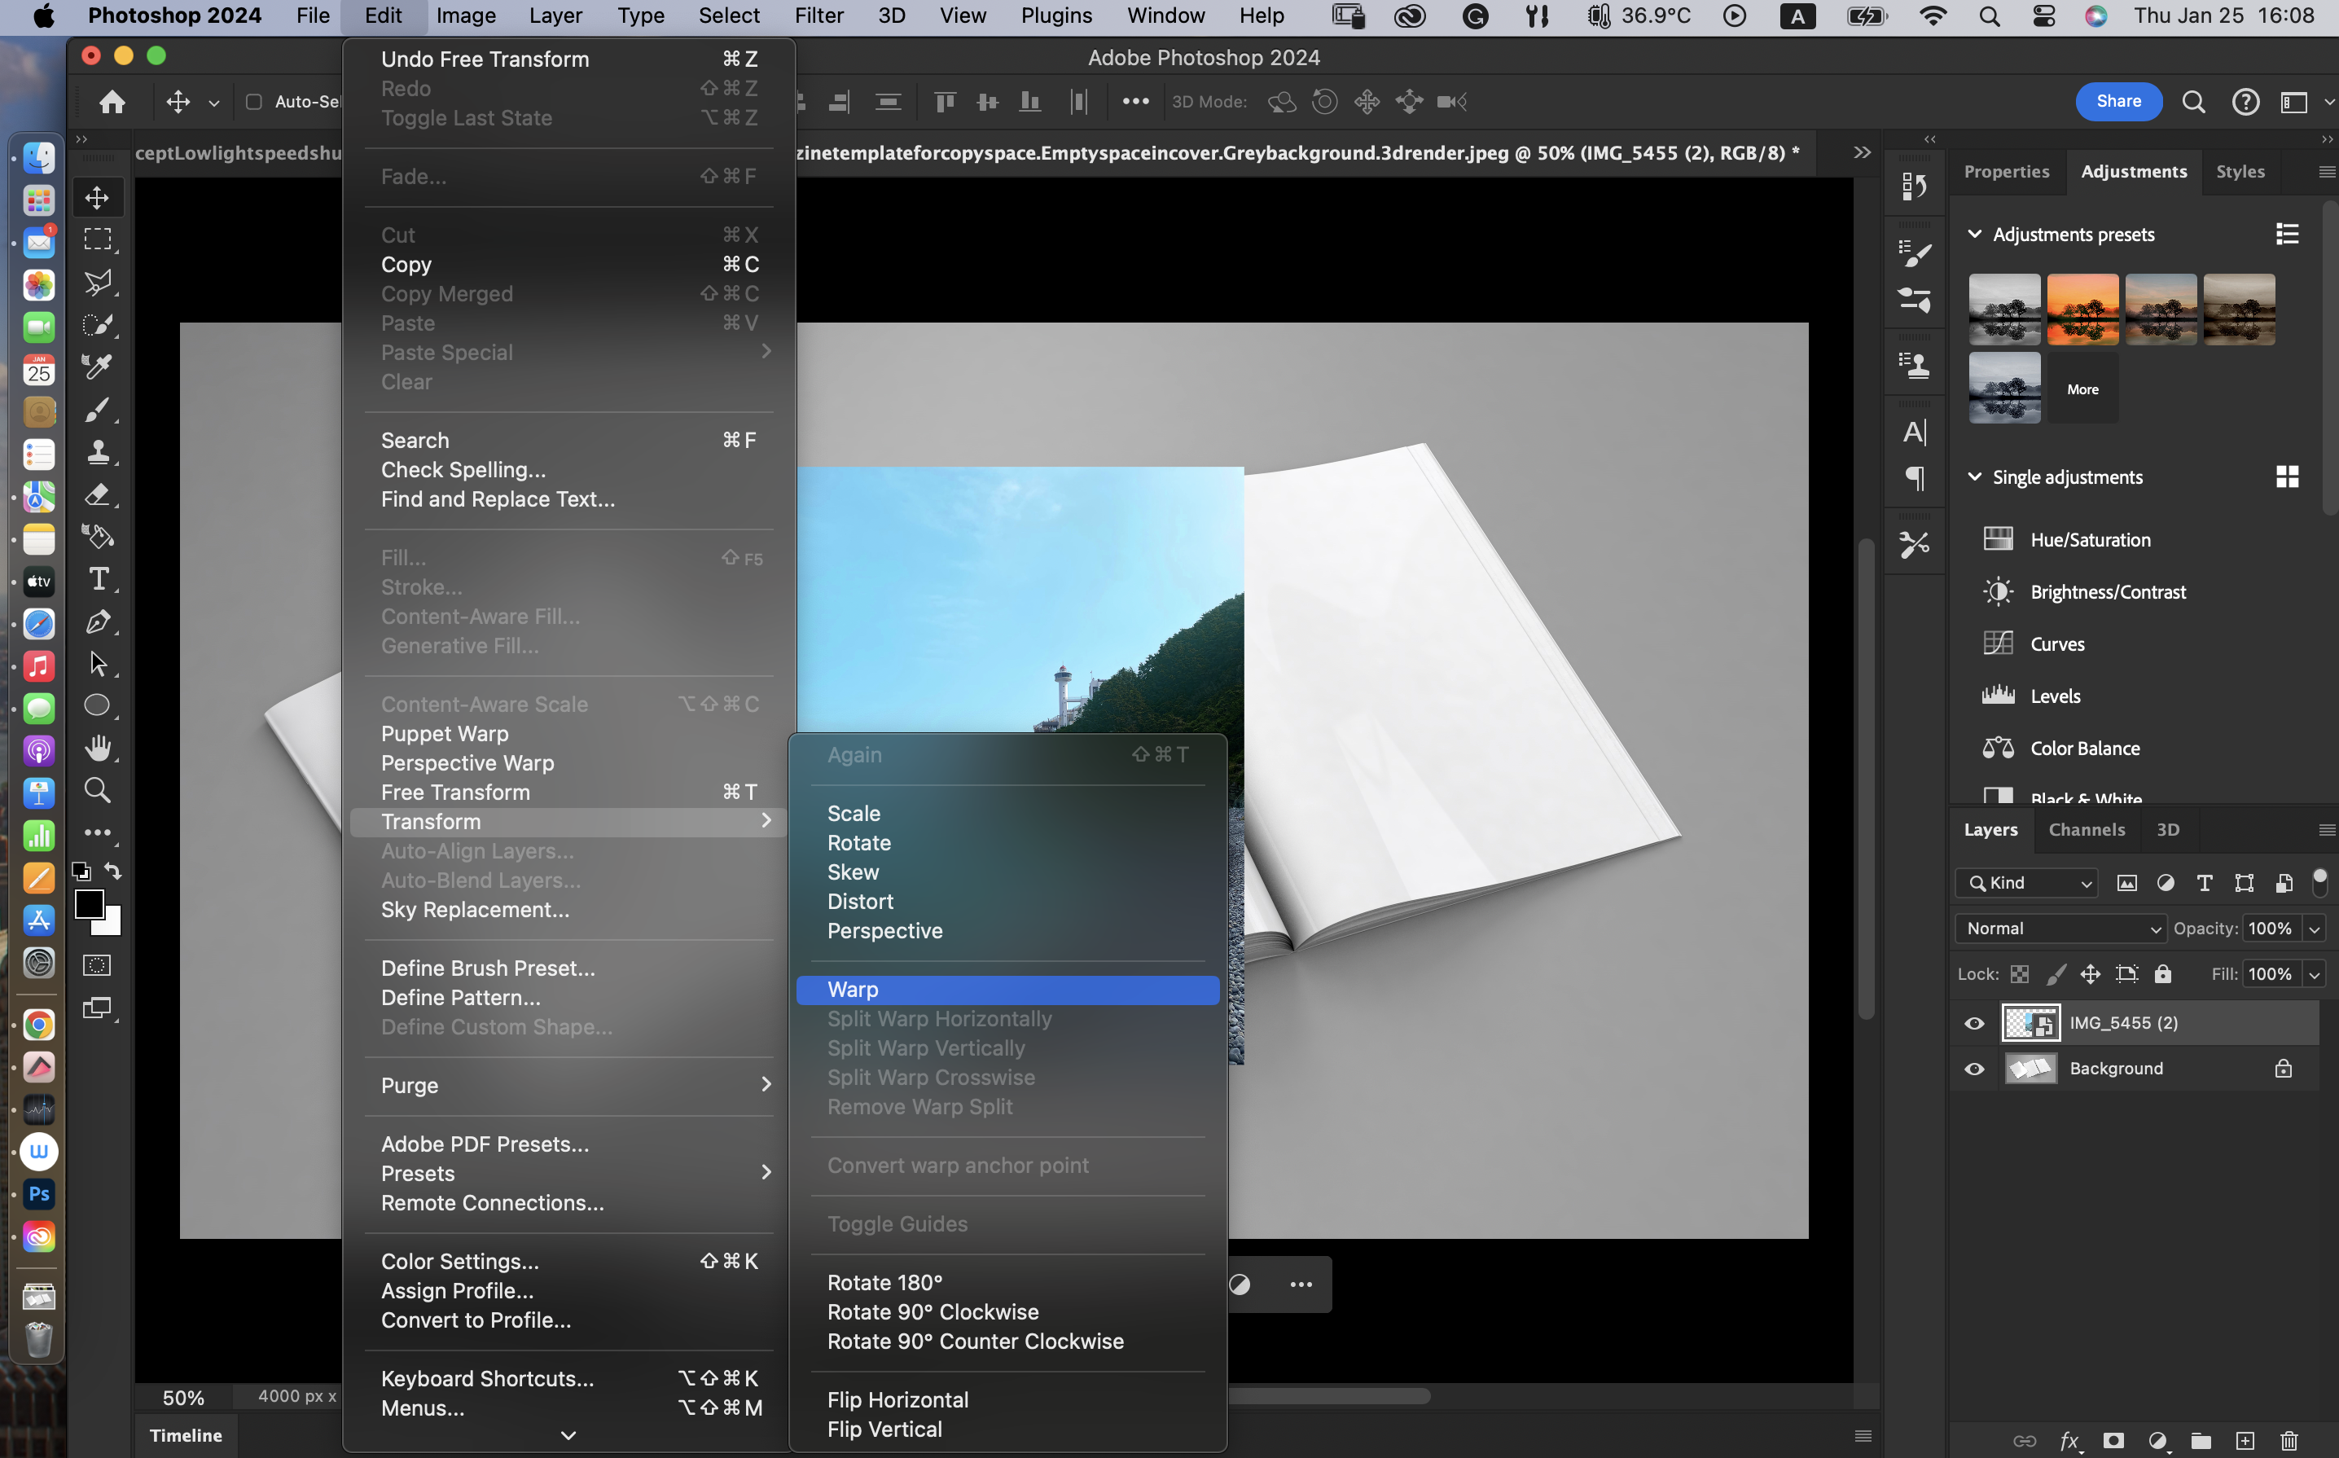Switch to the Channels tab
The height and width of the screenshot is (1458, 2339).
(x=2086, y=829)
